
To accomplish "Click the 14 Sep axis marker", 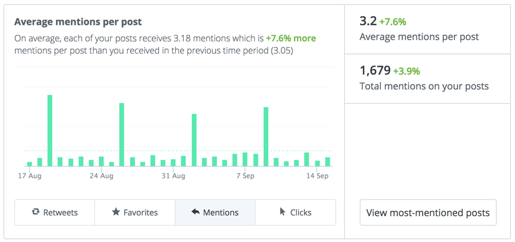I will 316,176.
